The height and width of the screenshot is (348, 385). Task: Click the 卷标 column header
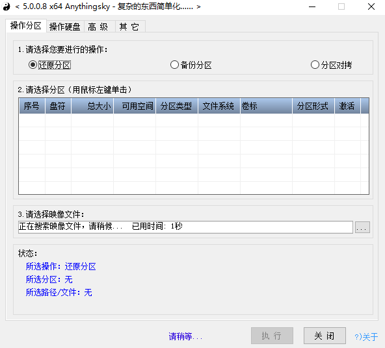pos(266,106)
